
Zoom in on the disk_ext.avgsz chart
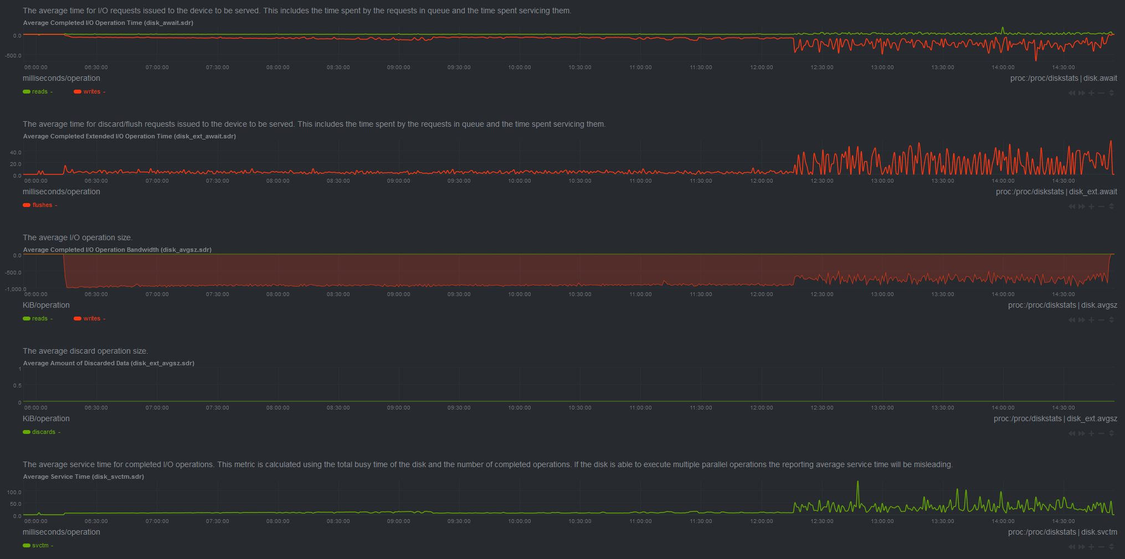tap(1091, 433)
